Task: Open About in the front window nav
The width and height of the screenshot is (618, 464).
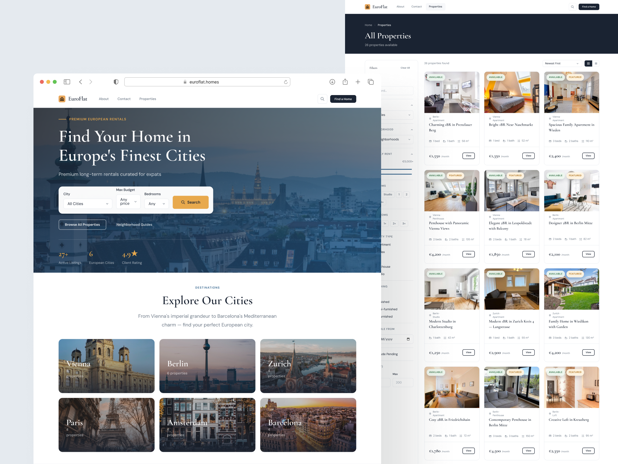Action: (x=104, y=99)
